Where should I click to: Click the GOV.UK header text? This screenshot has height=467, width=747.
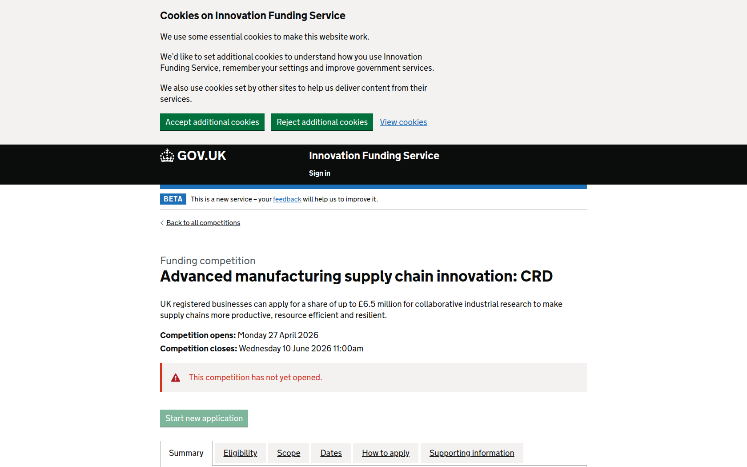click(x=201, y=156)
